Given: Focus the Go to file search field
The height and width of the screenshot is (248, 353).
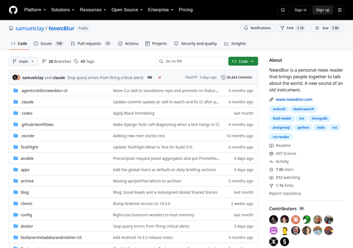Looking at the screenshot, I should click(191, 61).
